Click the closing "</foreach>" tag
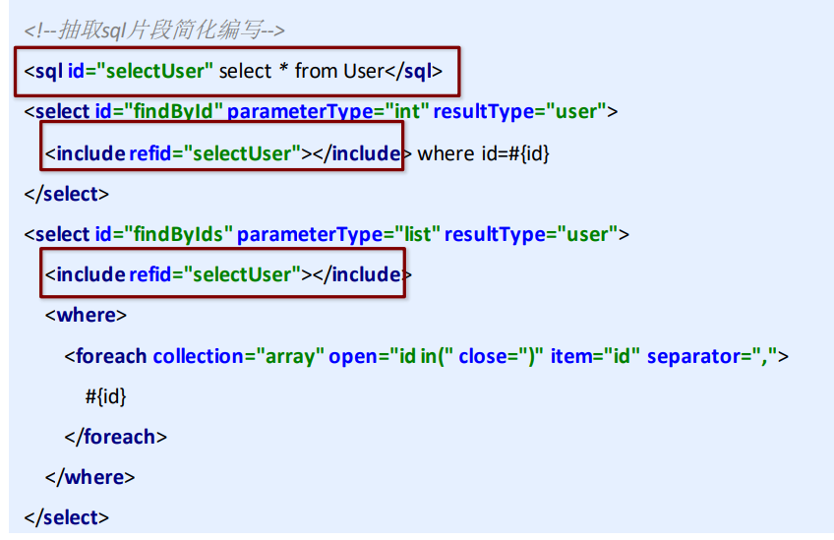The image size is (834, 540). click(x=115, y=437)
